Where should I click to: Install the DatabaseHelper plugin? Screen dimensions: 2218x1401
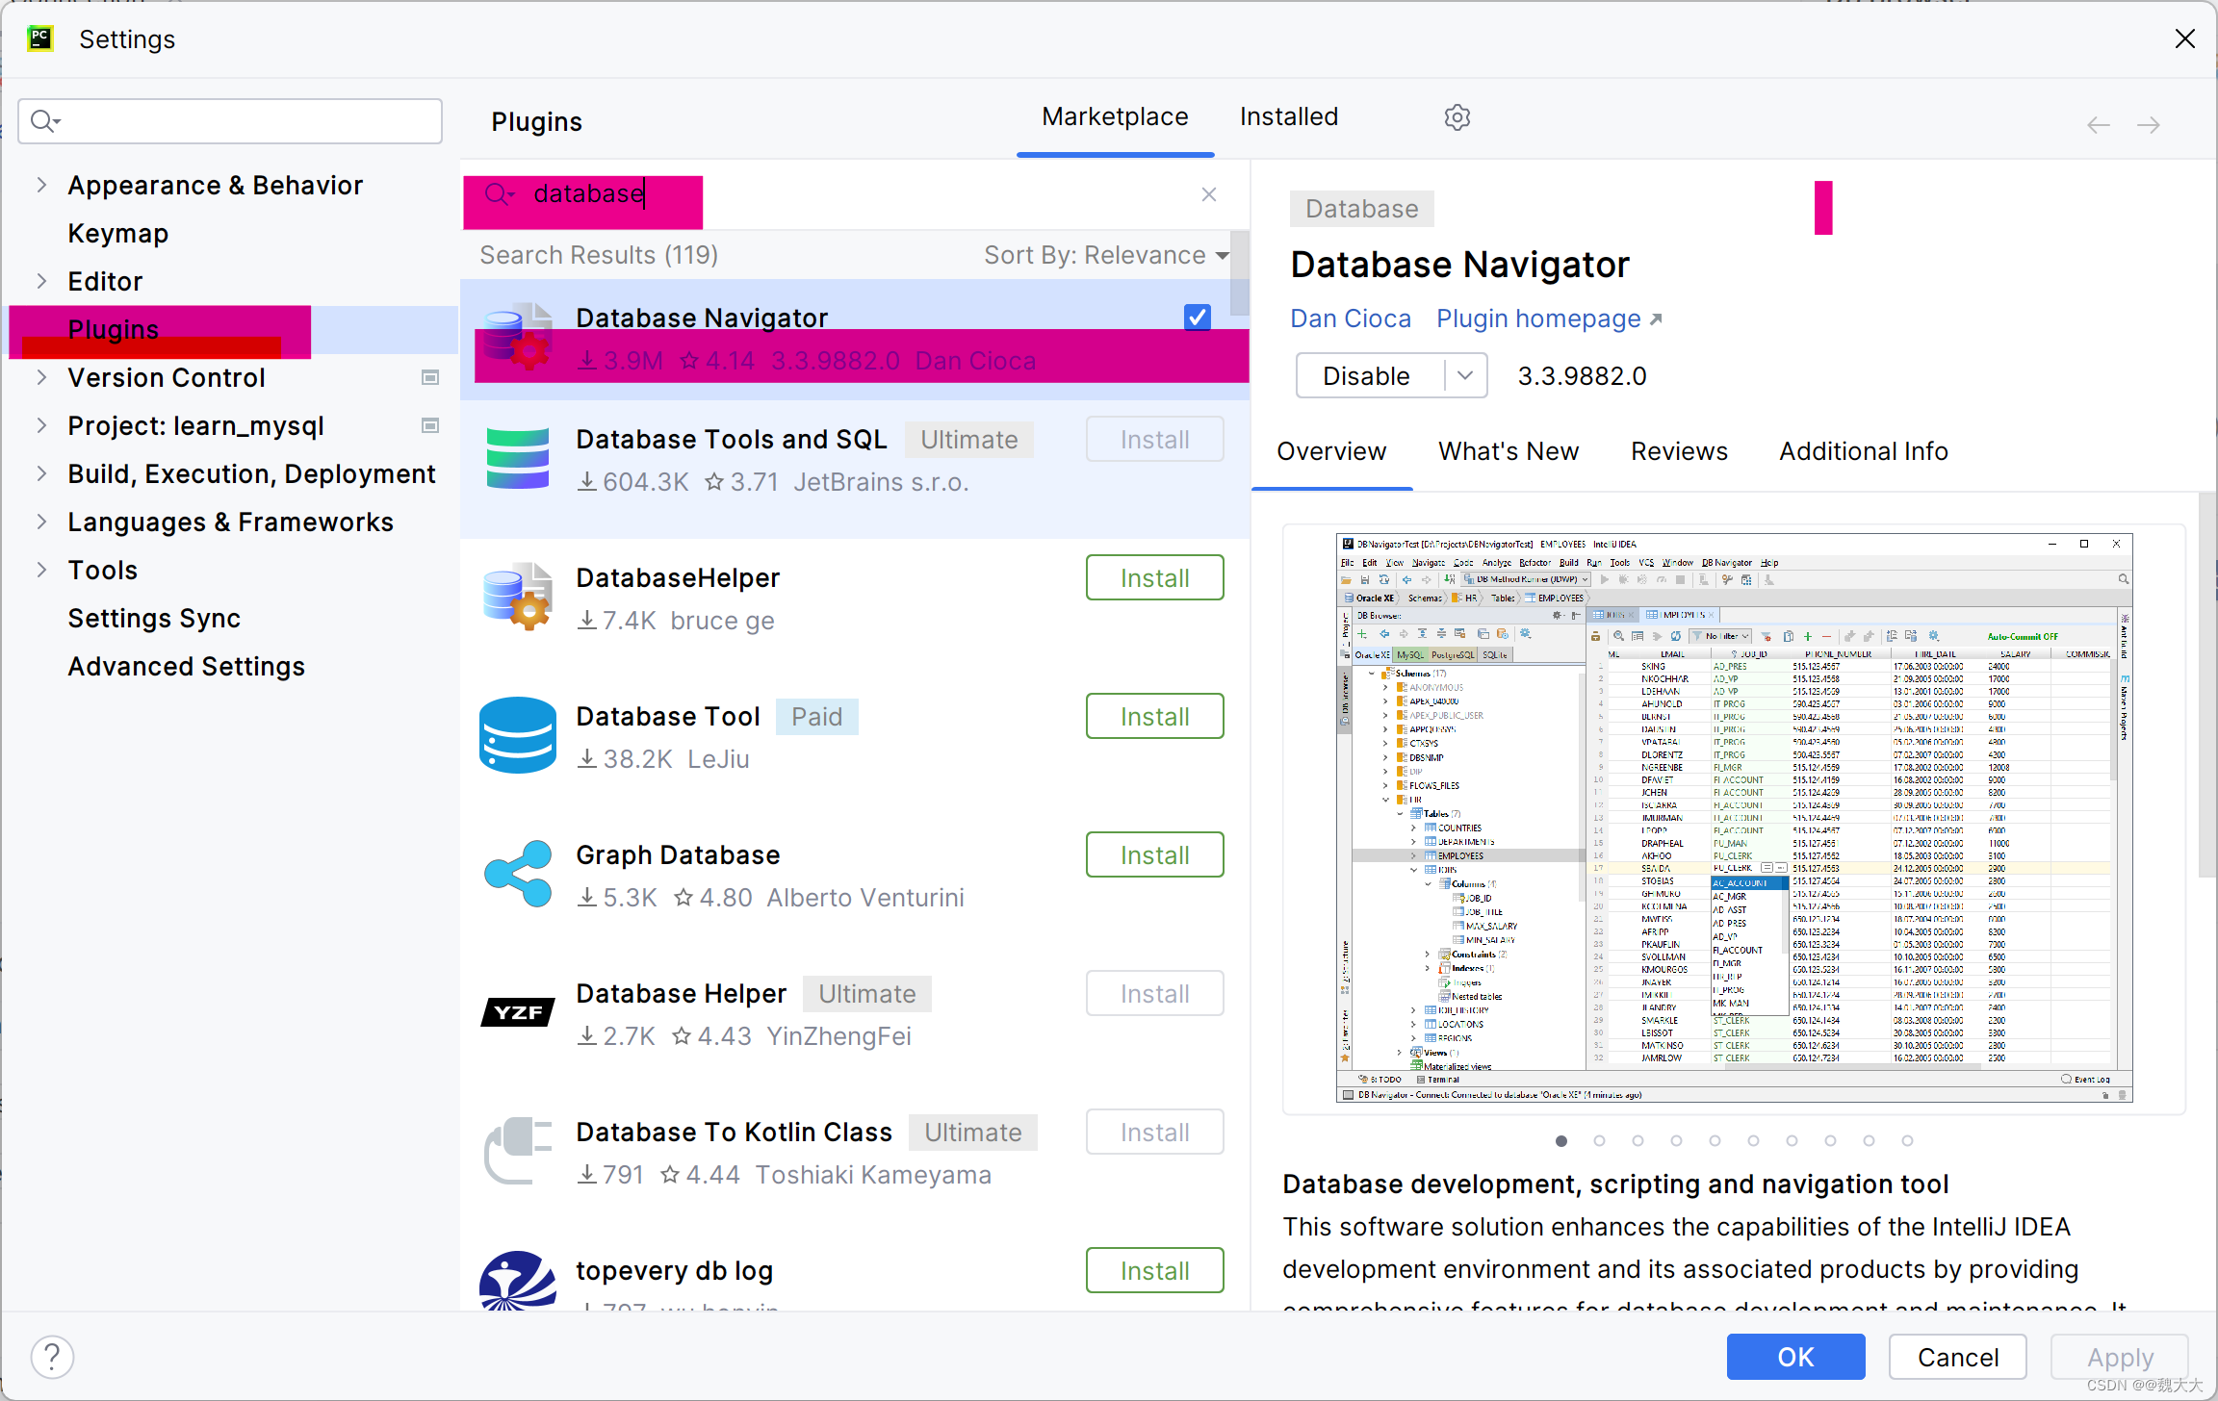(x=1154, y=578)
